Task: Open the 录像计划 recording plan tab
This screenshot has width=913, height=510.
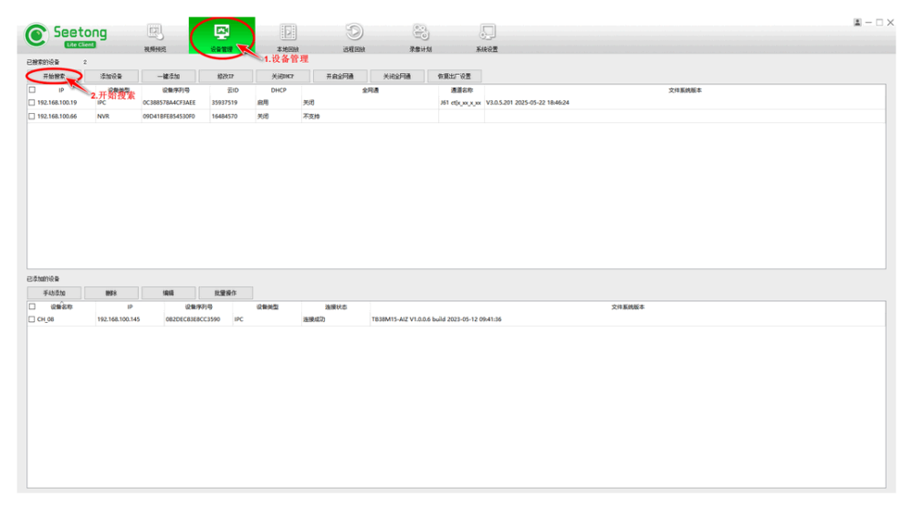Action: 421,36
